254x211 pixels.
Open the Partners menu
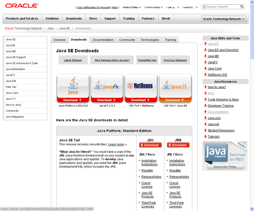tap(148, 19)
